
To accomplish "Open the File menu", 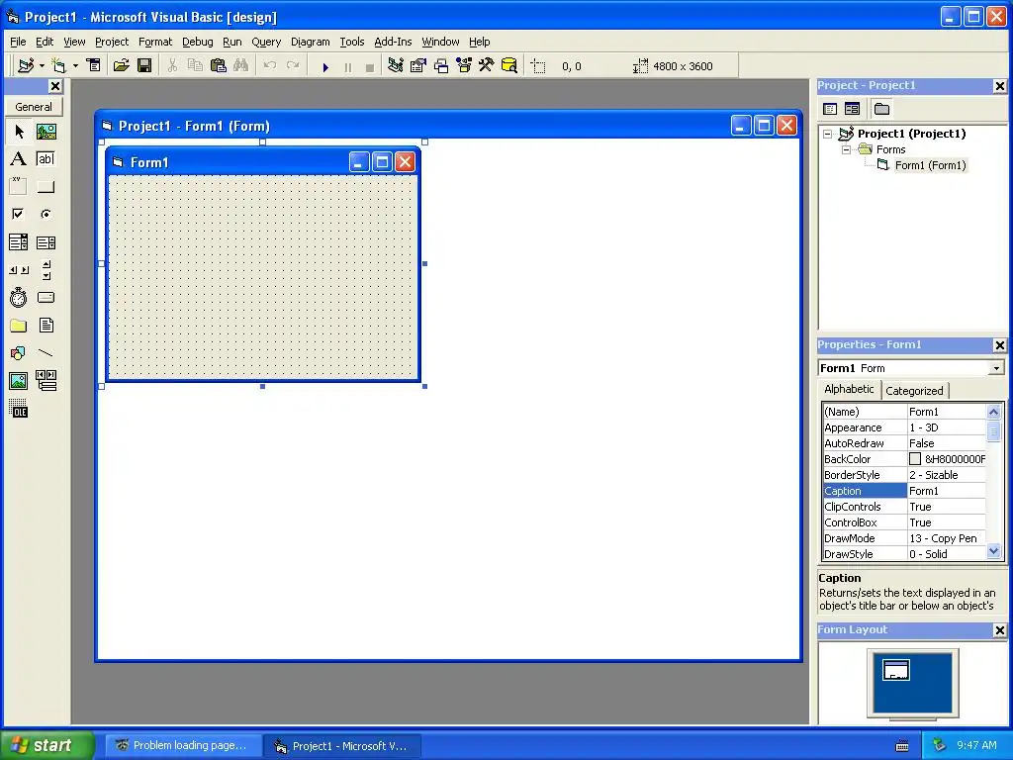I will [x=18, y=42].
